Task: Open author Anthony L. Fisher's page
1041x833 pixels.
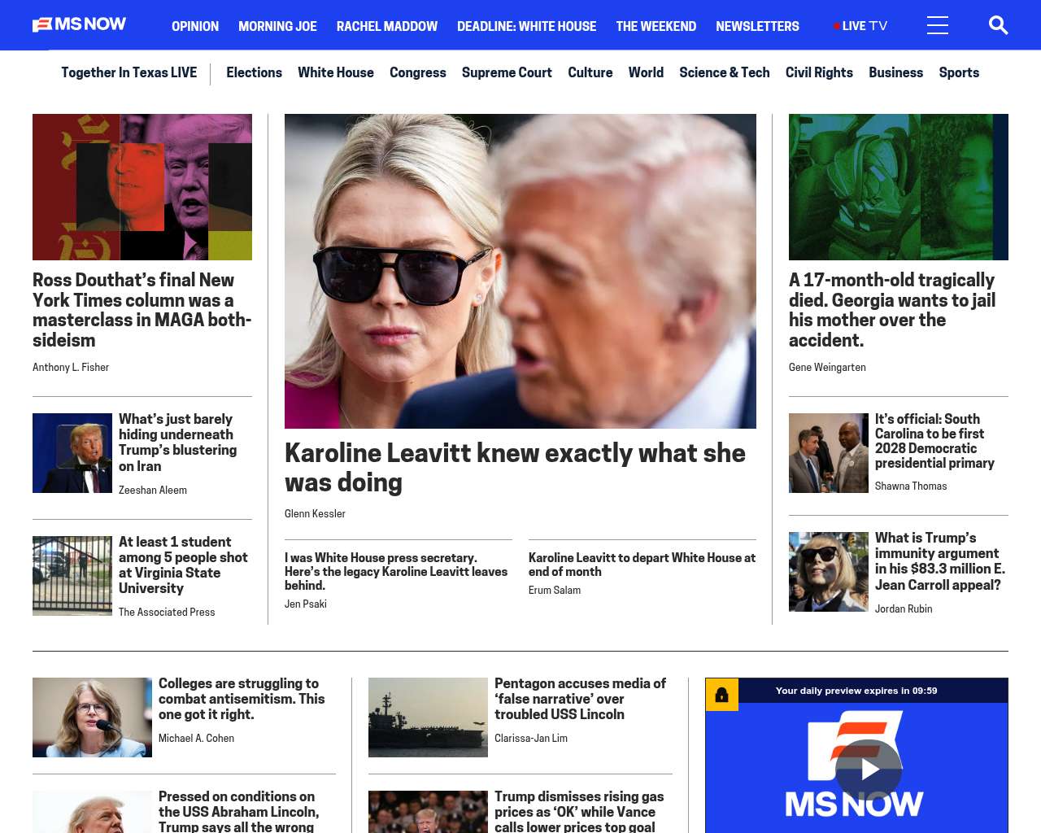Action: point(71,368)
